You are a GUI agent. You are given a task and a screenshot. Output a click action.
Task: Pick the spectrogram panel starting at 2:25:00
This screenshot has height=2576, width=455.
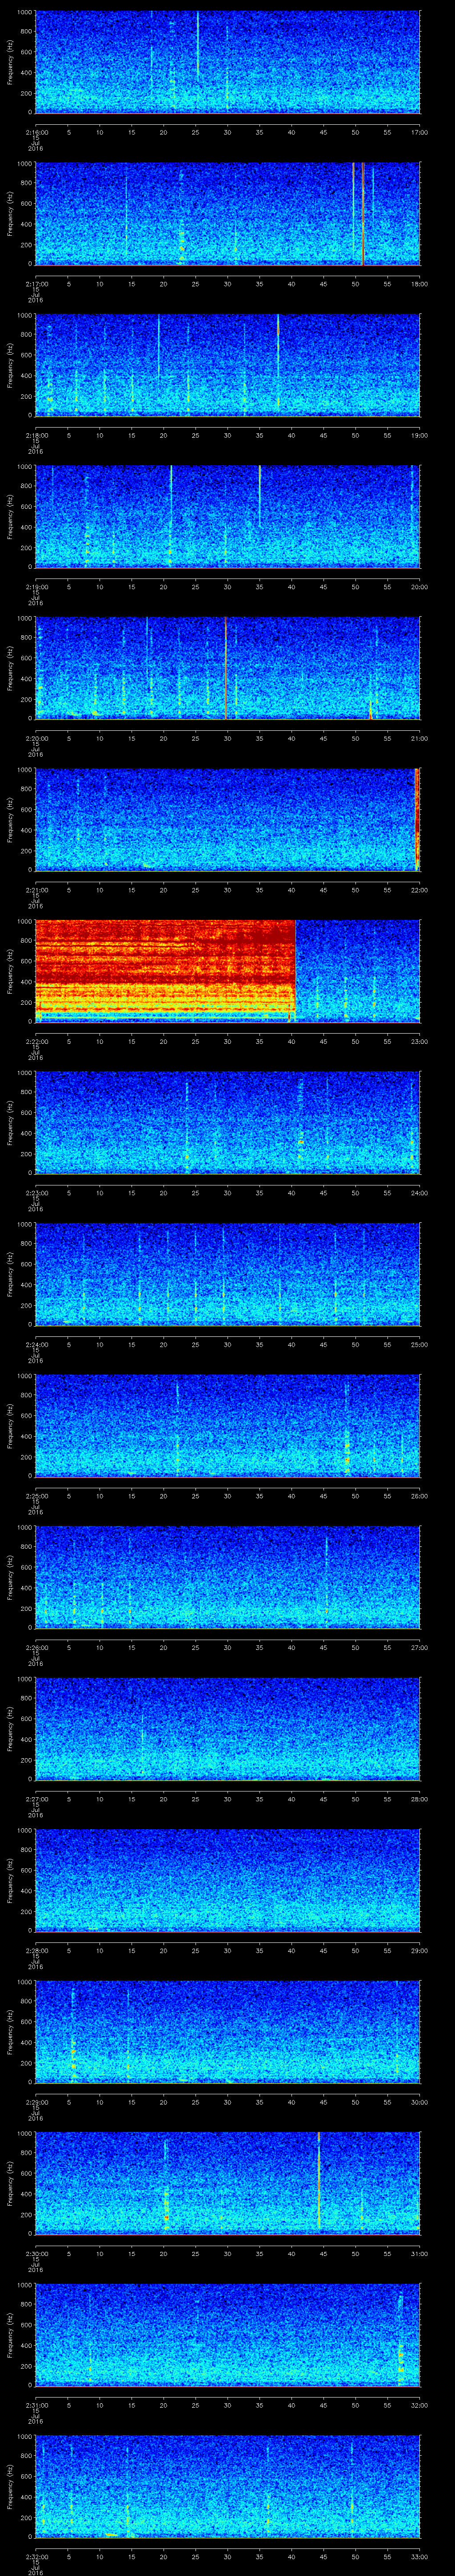coord(227,1425)
